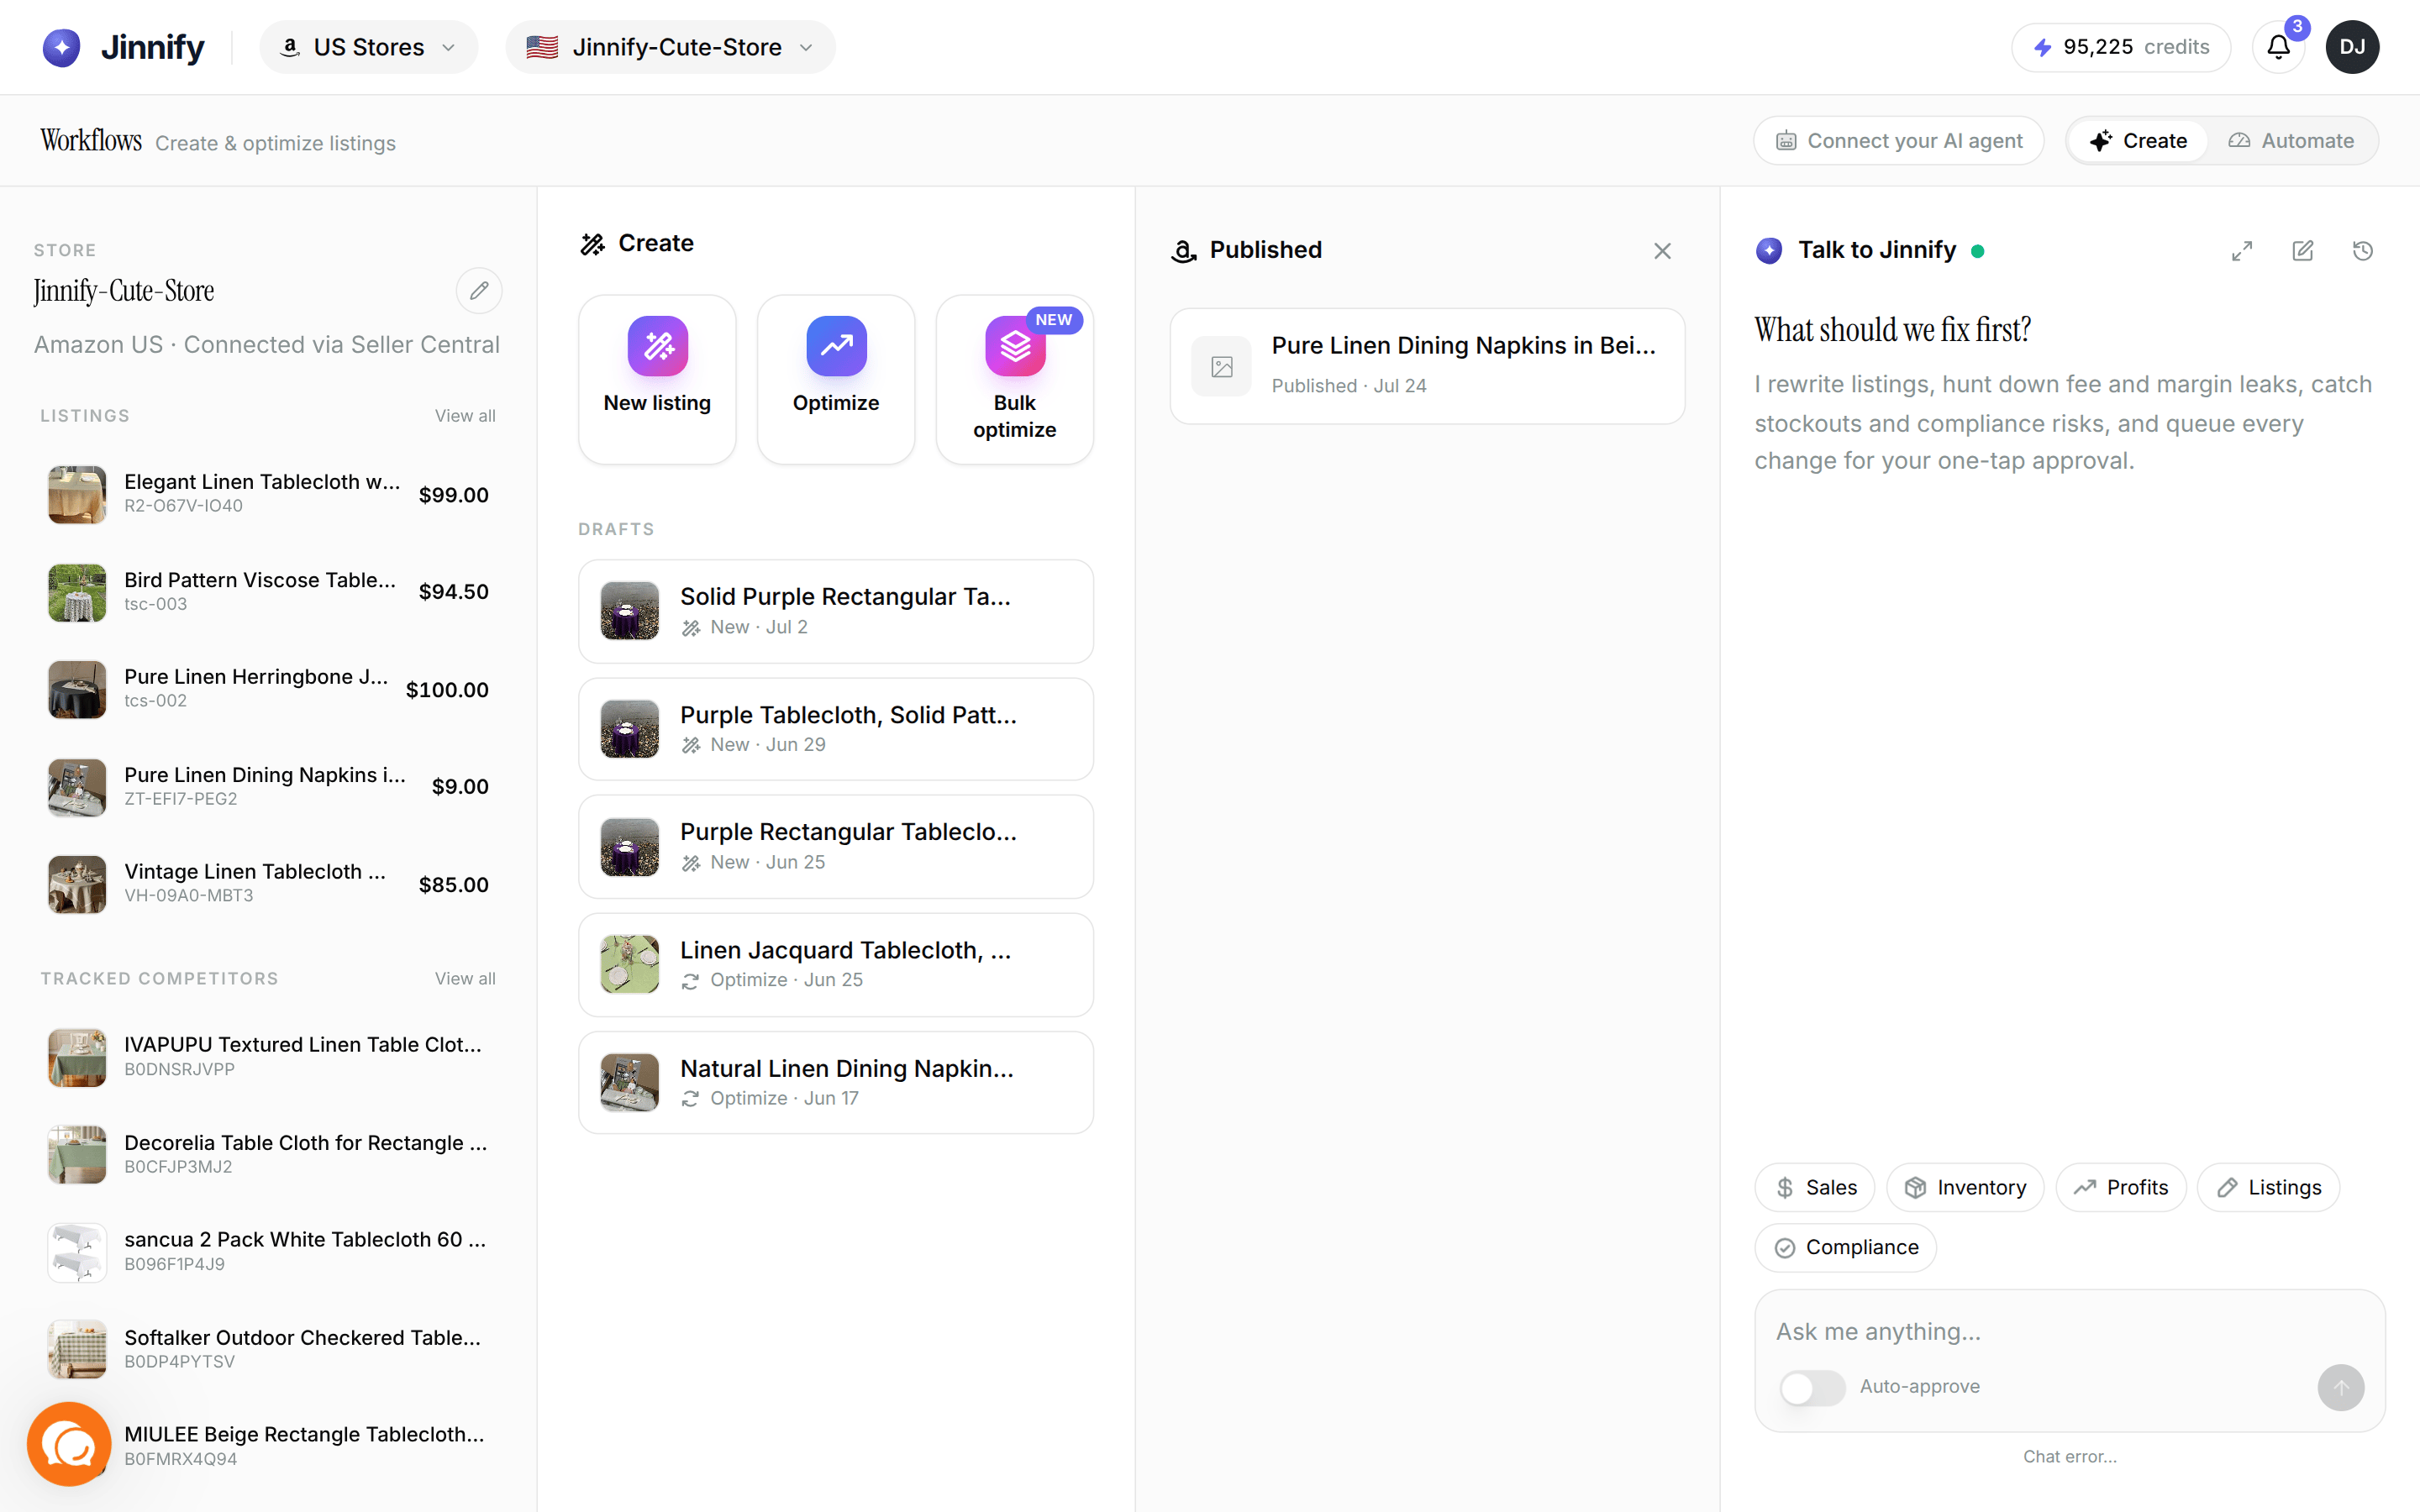Open the DJ account avatar
This screenshot has width=2420, height=1512.
(2352, 47)
